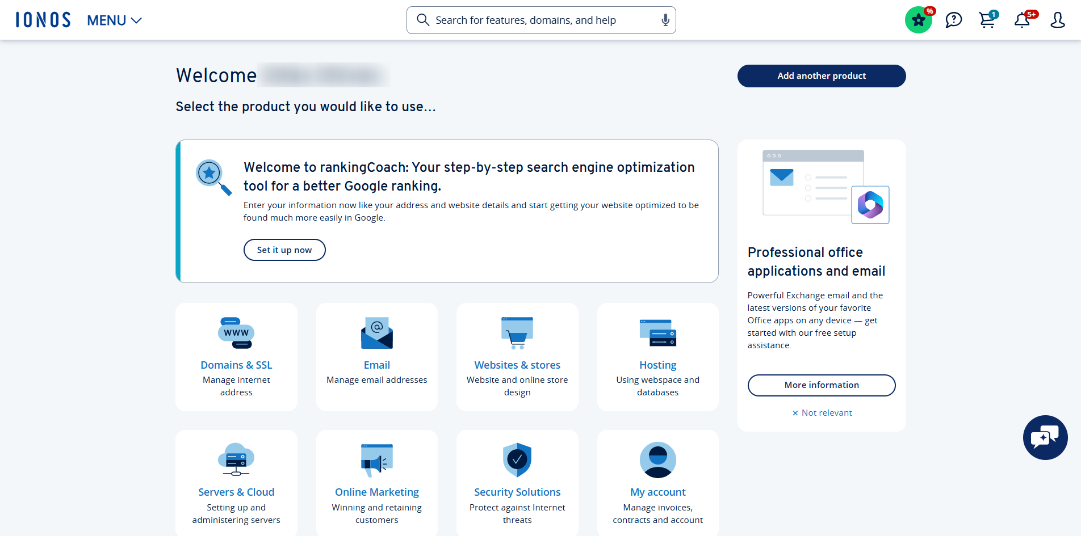Set up rankingCoach now

[x=284, y=250]
